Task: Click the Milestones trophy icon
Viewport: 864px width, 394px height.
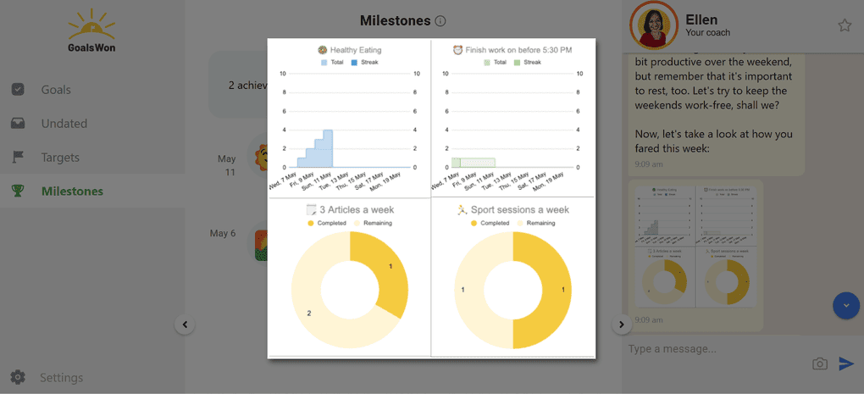Action: pyautogui.click(x=18, y=191)
